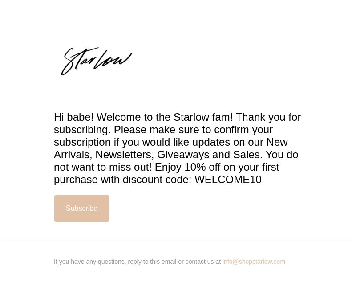
Task: Click the word 'Giveaways' in the message
Action: [183, 155]
